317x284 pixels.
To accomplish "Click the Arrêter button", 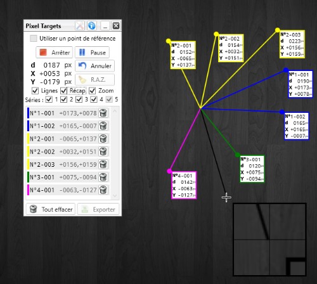I will pyautogui.click(x=55, y=53).
